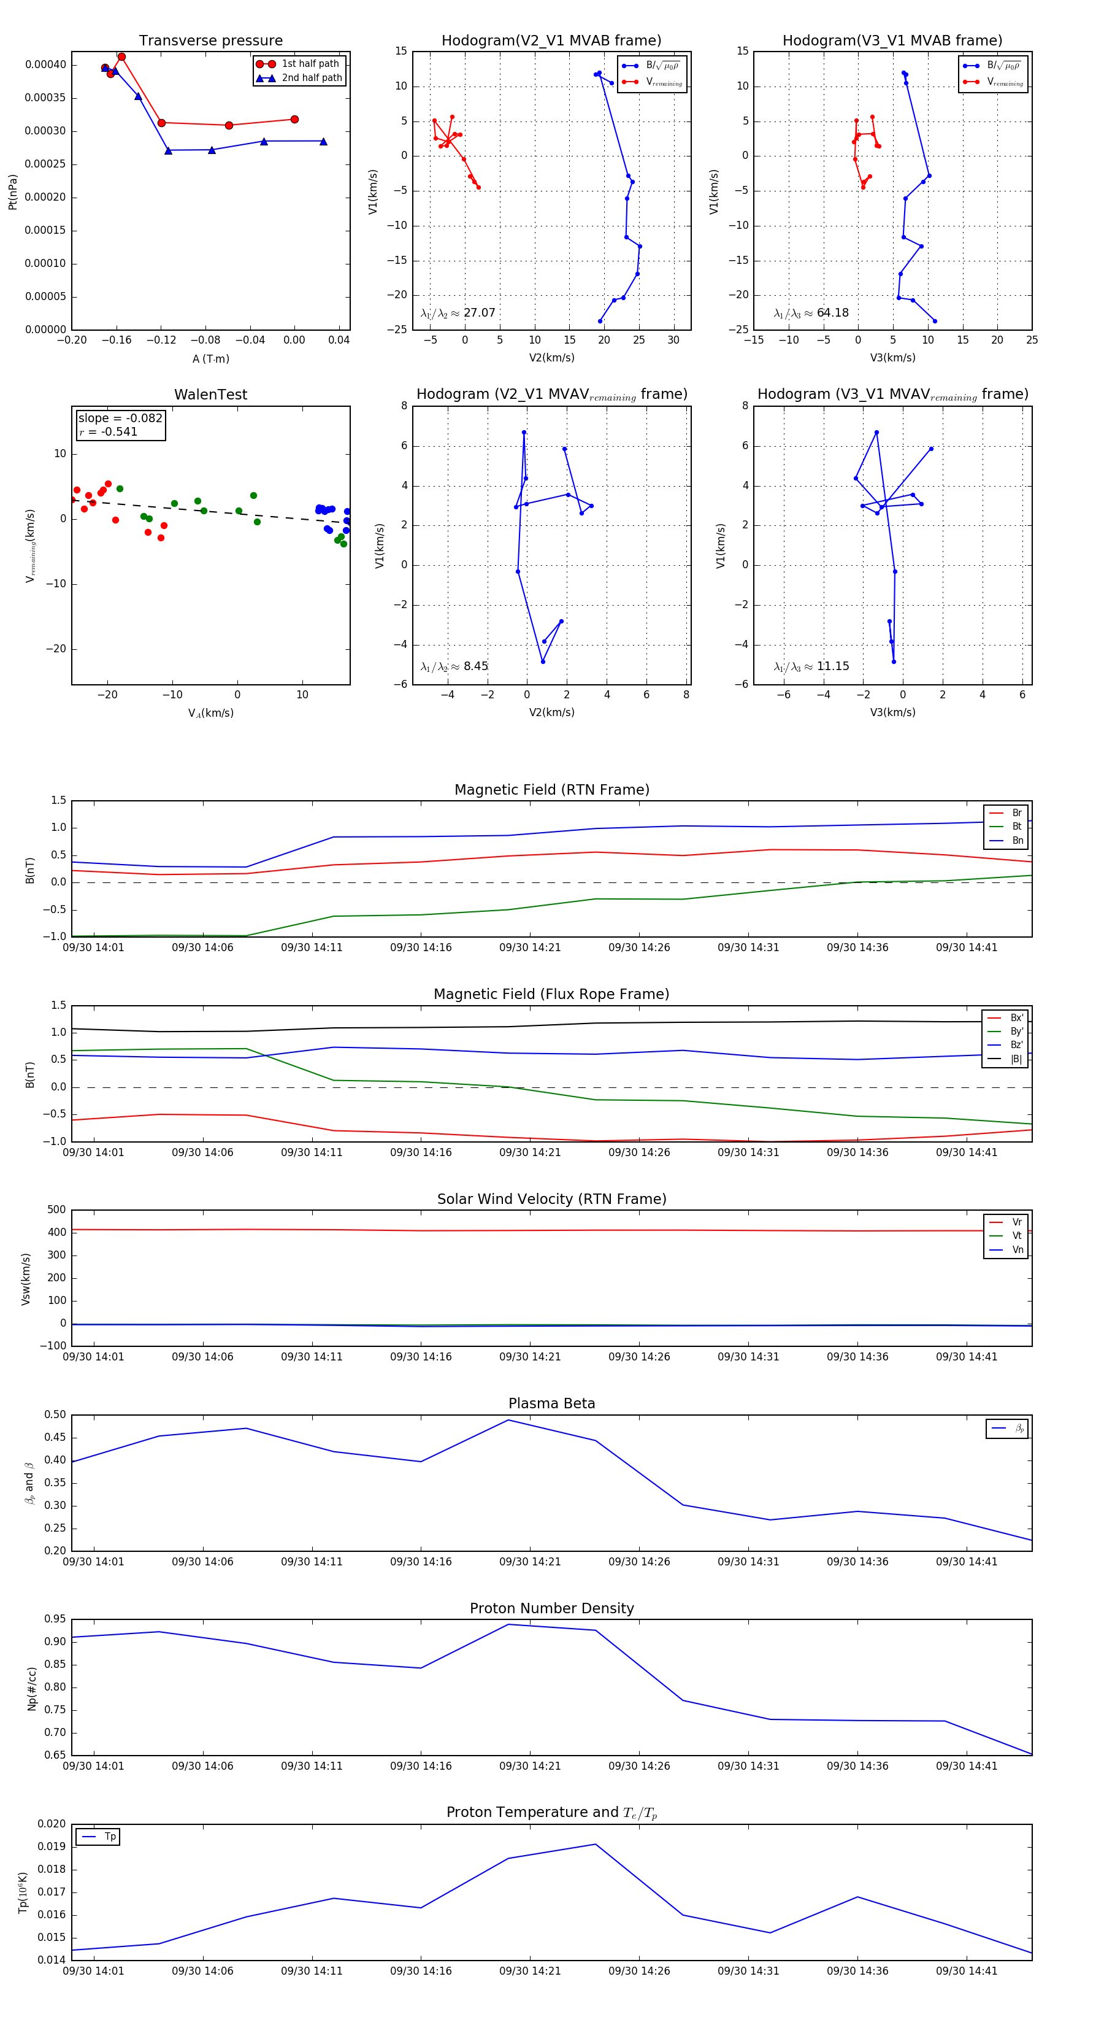1104x2025 pixels.
Task: Click "Bx'" legend entry in flux rope panel
Action: pyautogui.click(x=1005, y=1018)
